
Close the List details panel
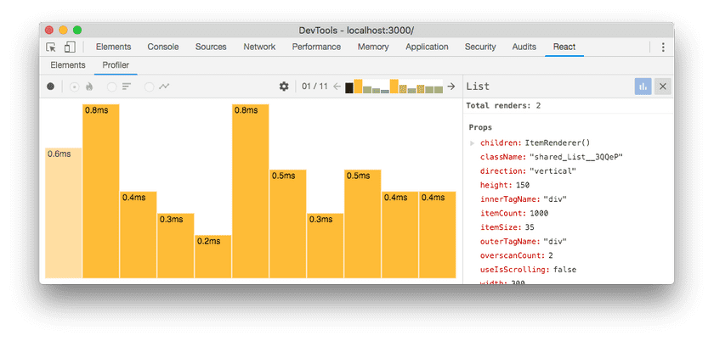point(663,87)
